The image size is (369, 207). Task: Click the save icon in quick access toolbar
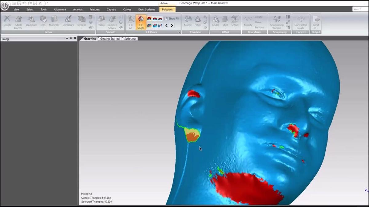click(19, 3)
